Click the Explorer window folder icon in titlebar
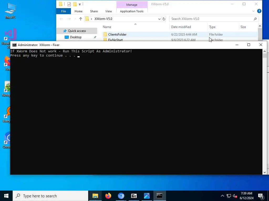This screenshot has width=269, height=201. coord(60,4)
